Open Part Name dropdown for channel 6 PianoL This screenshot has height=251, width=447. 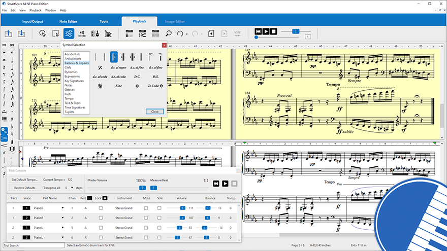click(x=62, y=237)
